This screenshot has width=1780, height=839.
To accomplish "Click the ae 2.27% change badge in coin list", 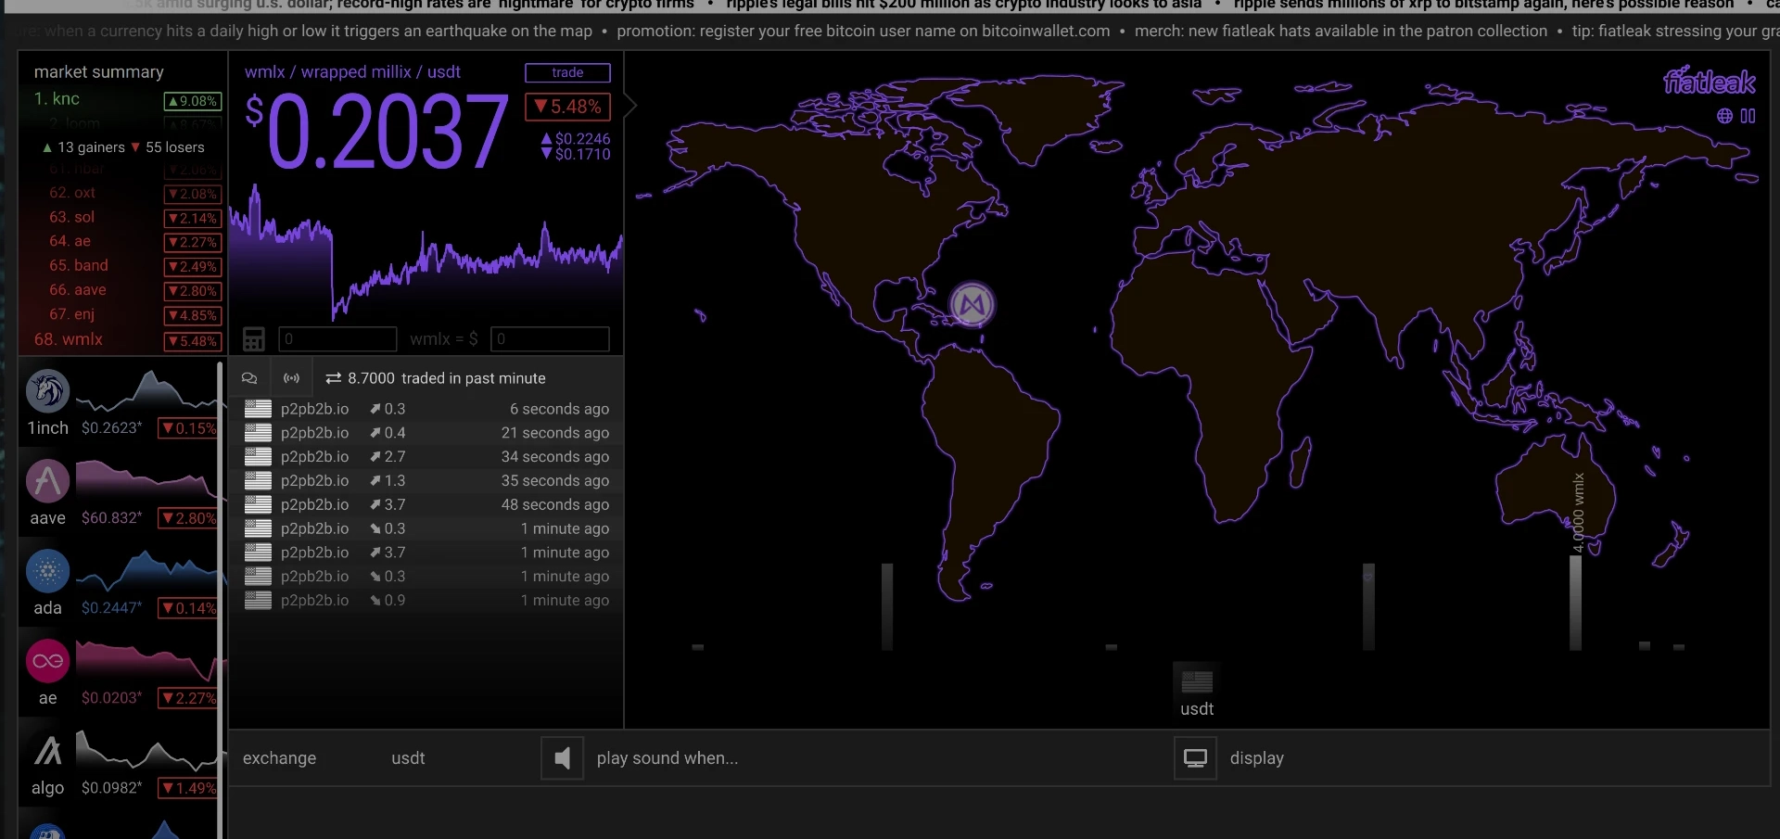I will [x=189, y=698].
